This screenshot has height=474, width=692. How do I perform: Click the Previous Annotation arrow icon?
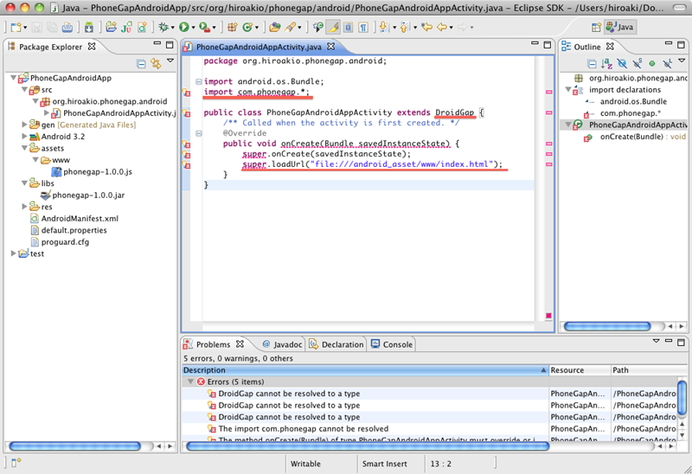pos(404,28)
